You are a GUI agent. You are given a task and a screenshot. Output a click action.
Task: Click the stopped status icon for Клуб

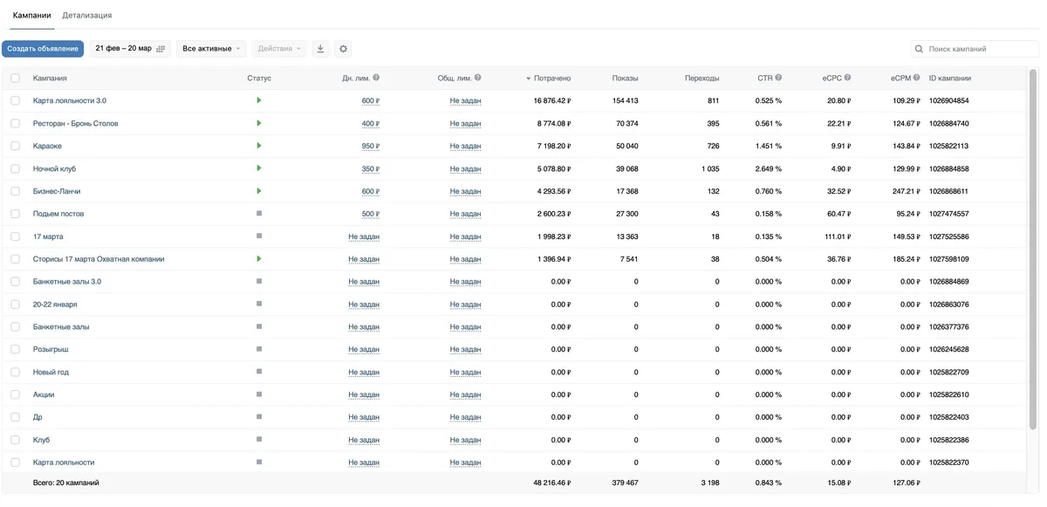(259, 440)
